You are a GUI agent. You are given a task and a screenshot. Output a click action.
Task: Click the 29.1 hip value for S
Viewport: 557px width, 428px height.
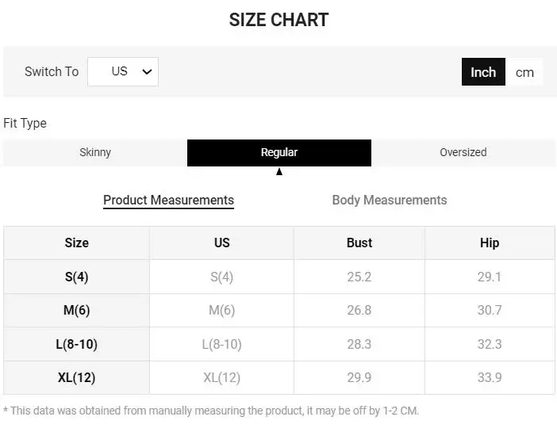click(490, 277)
